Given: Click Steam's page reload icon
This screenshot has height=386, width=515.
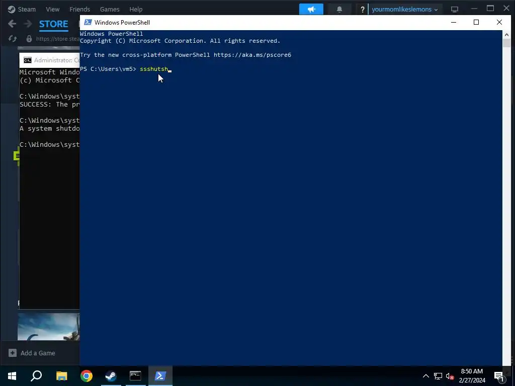Looking at the screenshot, I should (x=13, y=39).
